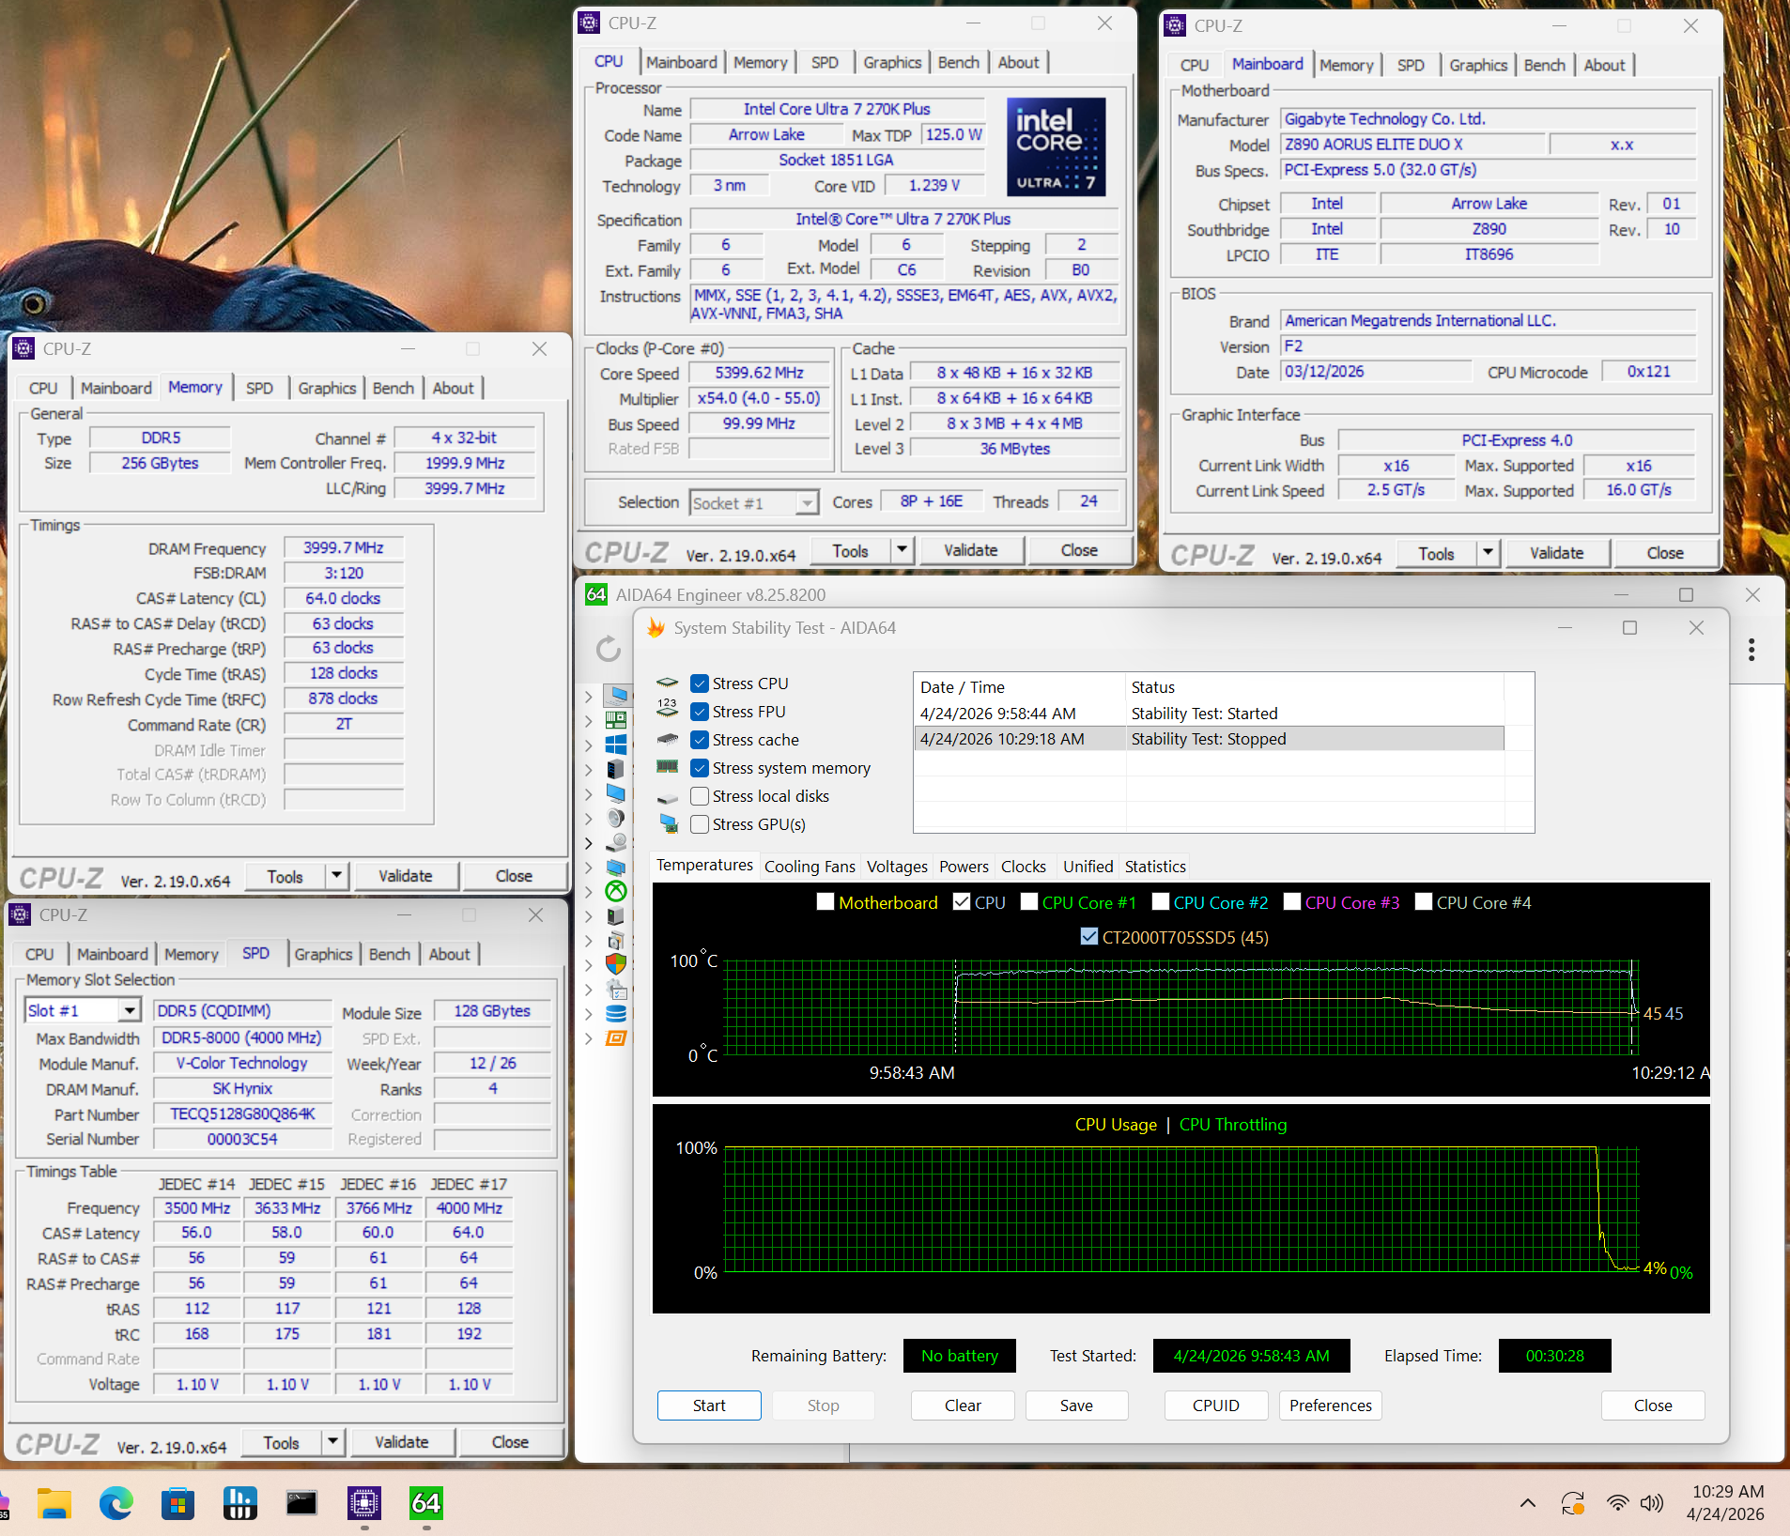Show hidden system tray icons

pyautogui.click(x=1528, y=1502)
